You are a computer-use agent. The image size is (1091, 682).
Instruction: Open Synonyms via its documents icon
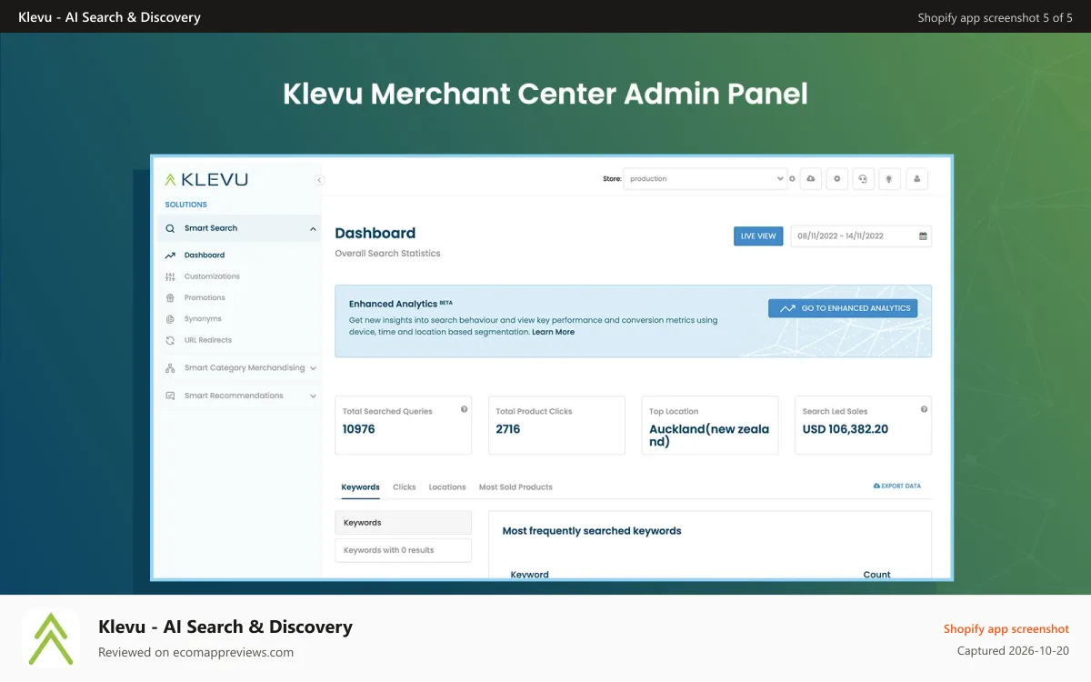pos(170,319)
